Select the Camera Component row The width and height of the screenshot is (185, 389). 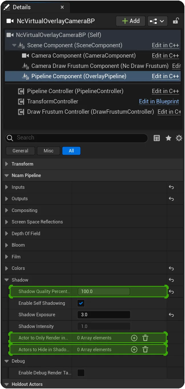click(93, 56)
